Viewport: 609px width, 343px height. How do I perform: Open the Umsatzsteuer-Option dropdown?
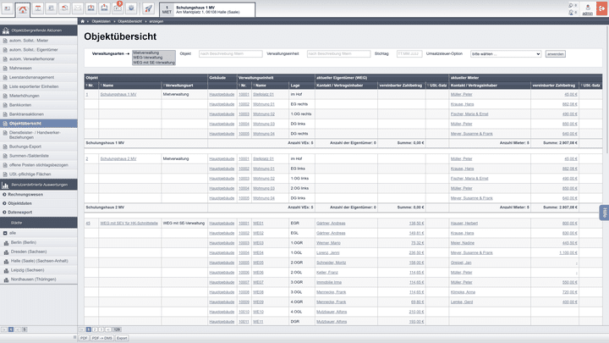506,53
